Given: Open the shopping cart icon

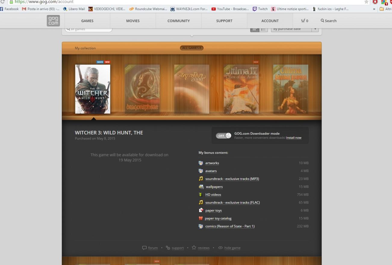Looking at the screenshot, I should click(x=303, y=21).
